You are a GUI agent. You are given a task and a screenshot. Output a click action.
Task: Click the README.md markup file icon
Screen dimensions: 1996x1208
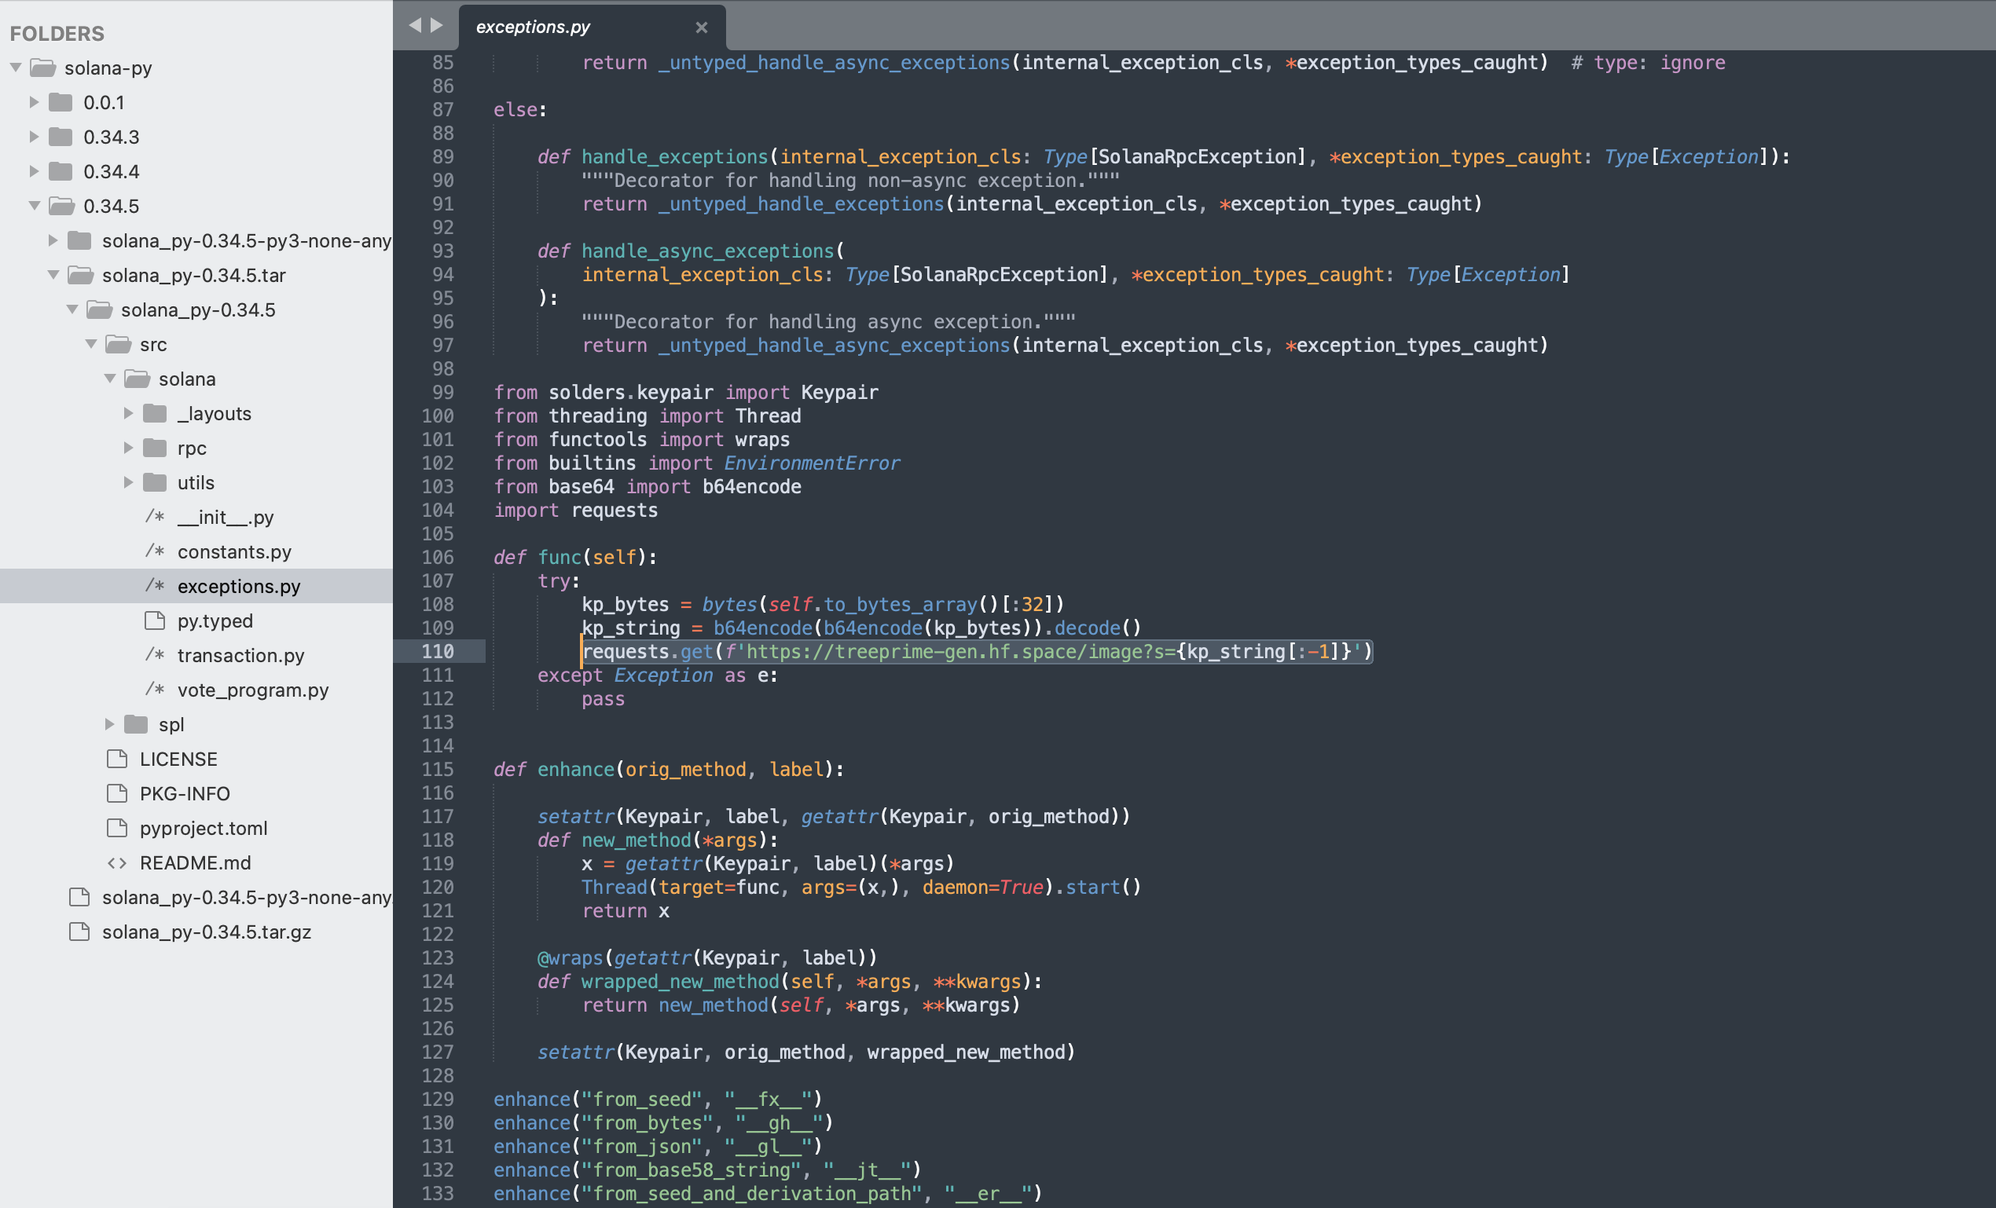point(117,862)
